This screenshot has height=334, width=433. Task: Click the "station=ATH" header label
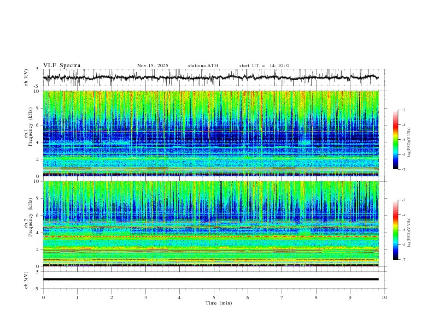tap(203, 65)
